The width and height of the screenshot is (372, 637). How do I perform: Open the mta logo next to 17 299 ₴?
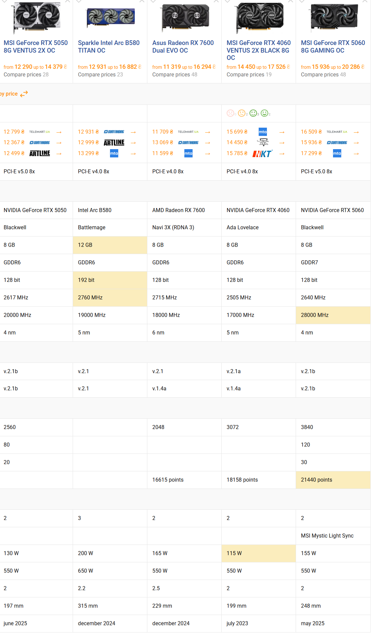[x=337, y=153]
